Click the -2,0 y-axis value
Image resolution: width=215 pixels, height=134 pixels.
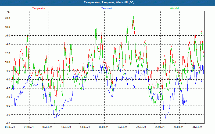[8, 115]
